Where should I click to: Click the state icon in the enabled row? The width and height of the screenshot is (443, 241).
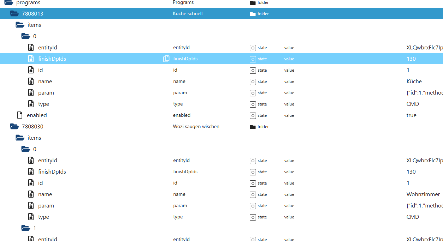(x=253, y=115)
